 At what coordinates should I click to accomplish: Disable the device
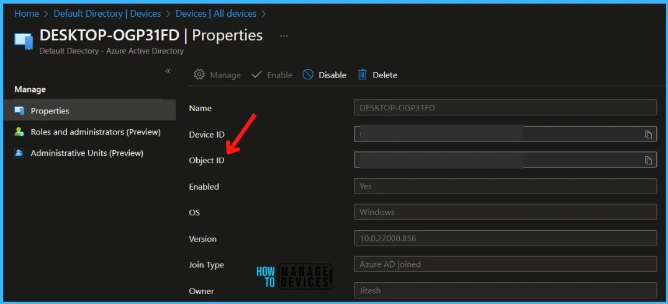[x=324, y=75]
